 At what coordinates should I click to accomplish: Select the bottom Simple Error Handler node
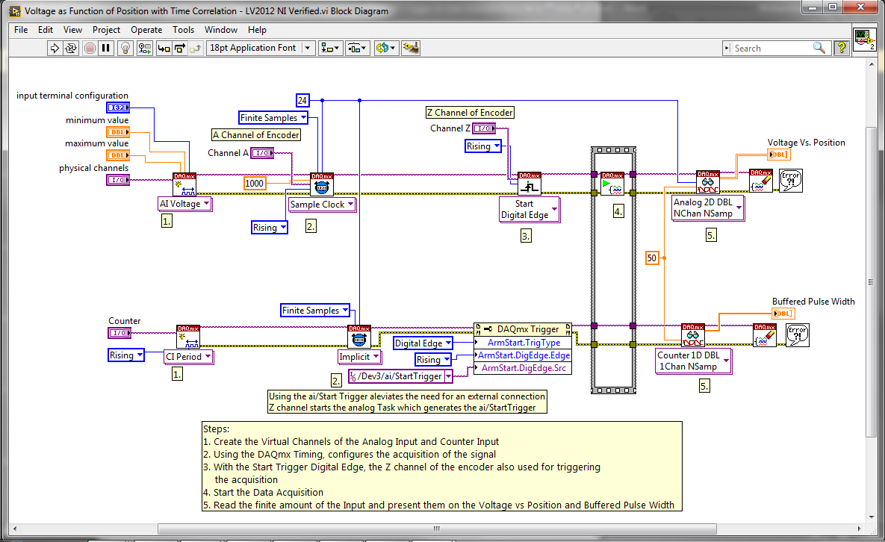pos(798,335)
